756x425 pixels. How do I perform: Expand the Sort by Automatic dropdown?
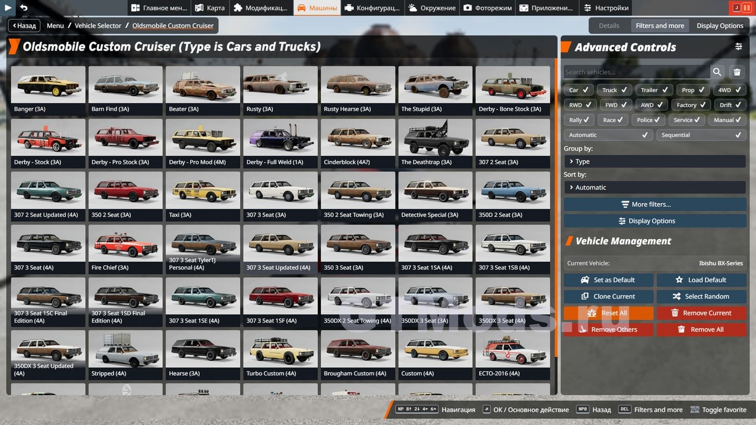pyautogui.click(x=655, y=188)
